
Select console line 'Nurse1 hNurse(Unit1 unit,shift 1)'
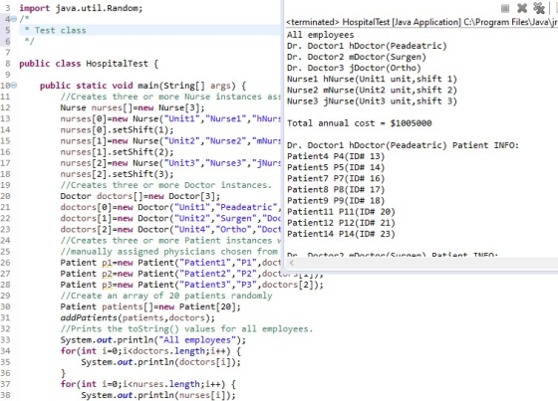[372, 79]
